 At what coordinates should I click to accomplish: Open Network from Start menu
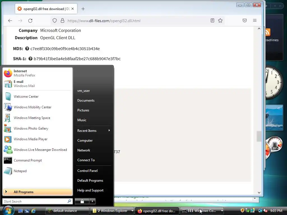(84, 150)
